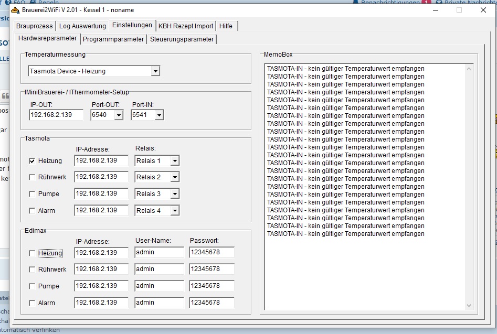Uncheck the Tasmota Heizung checkbox
Image resolution: width=497 pixels, height=334 pixels.
[x=32, y=161]
